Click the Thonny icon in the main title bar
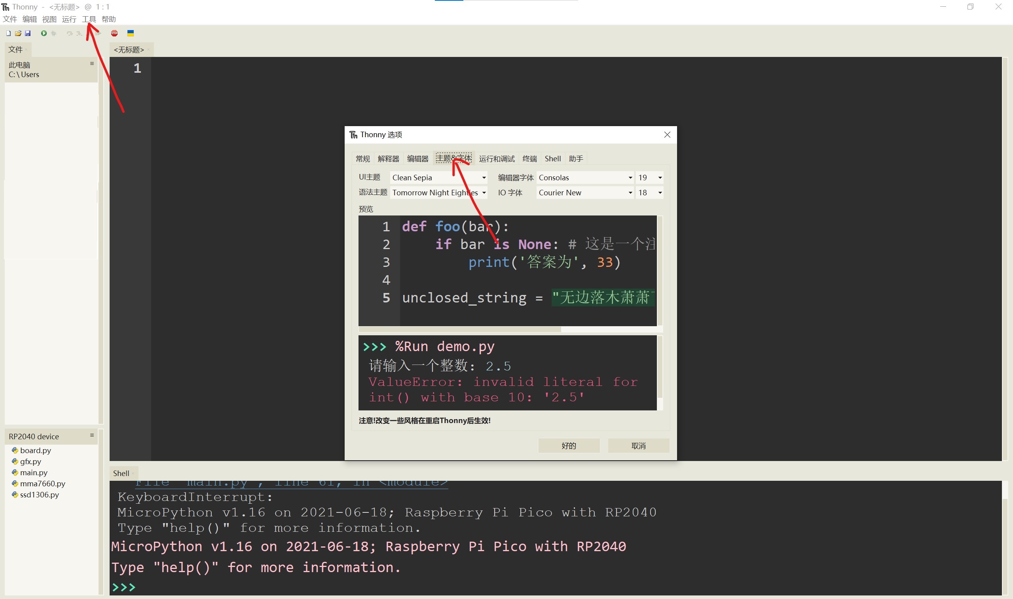The image size is (1013, 599). click(6, 7)
